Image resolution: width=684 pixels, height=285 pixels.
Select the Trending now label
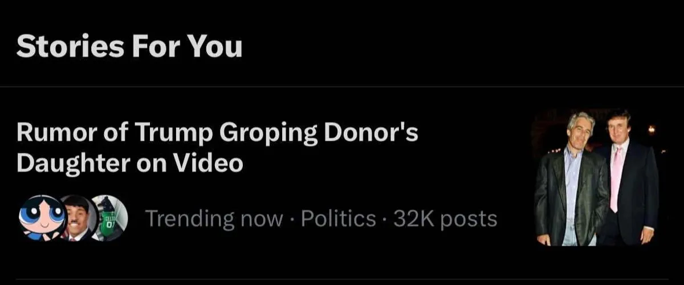click(214, 218)
